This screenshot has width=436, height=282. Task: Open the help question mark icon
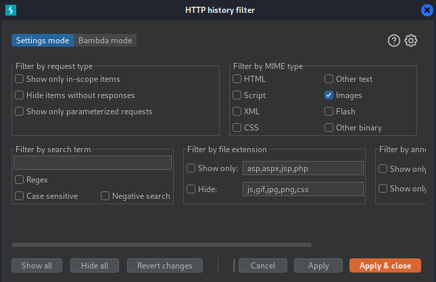[393, 41]
